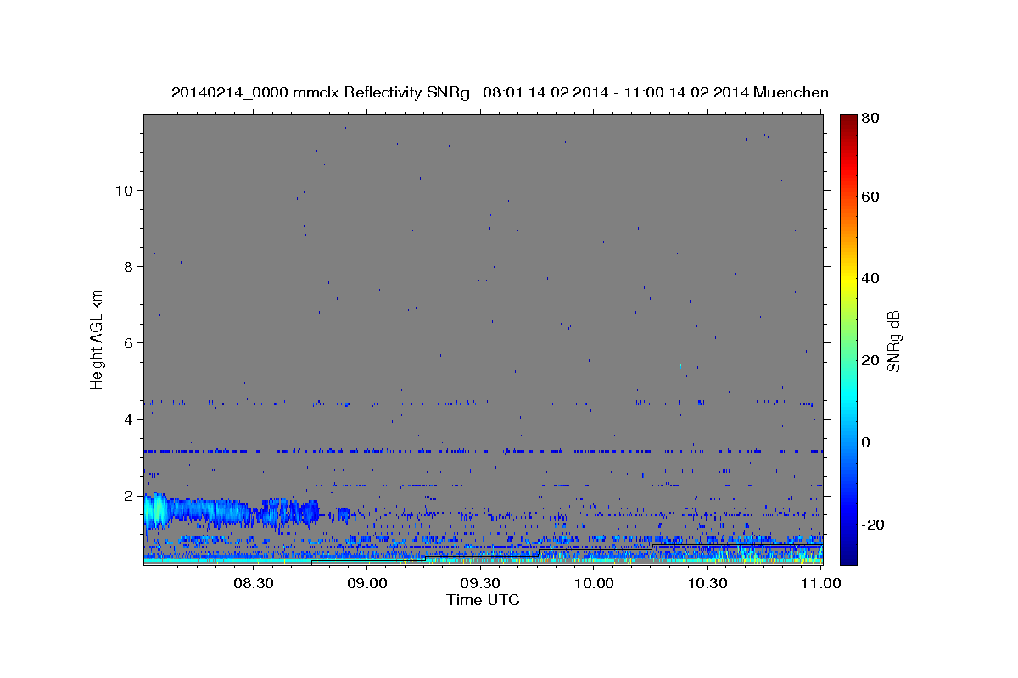Click the height tick label 4
The width and height of the screenshot is (1018, 678).
pyautogui.click(x=129, y=419)
